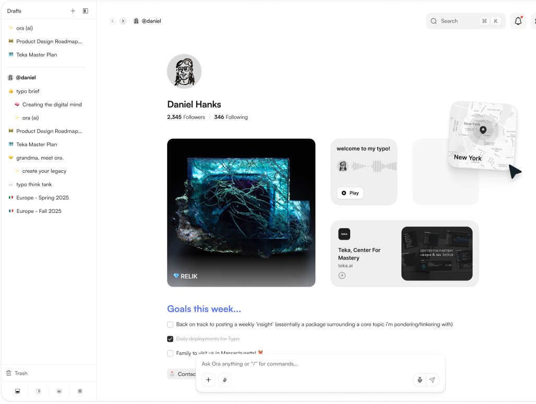Click the plus button in the Ora chat box
This screenshot has height=404, width=536.
pyautogui.click(x=208, y=380)
